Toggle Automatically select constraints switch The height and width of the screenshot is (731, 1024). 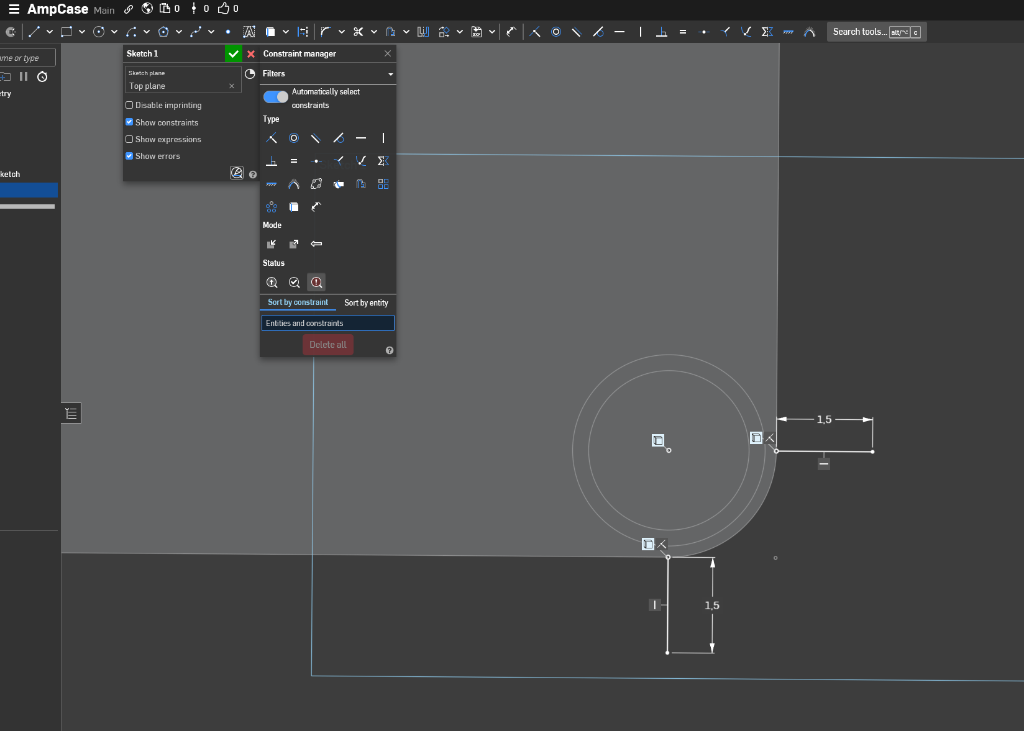[276, 97]
